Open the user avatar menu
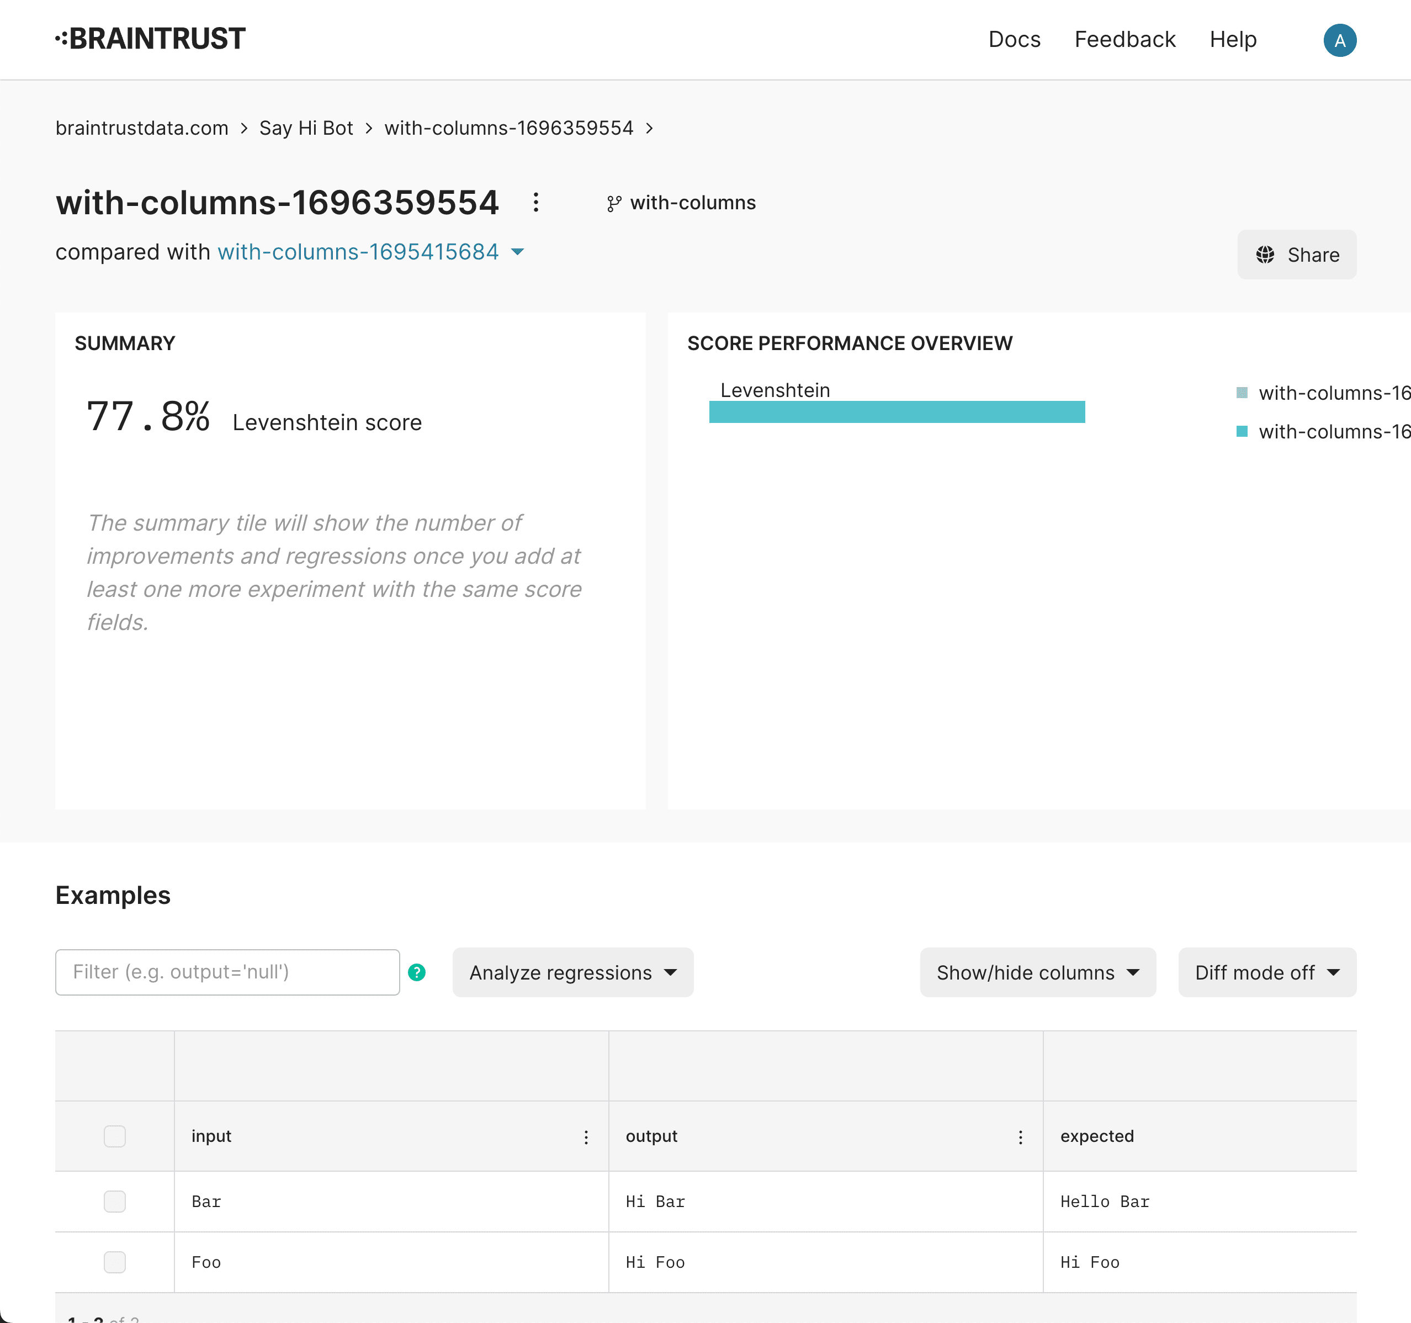 coord(1339,40)
